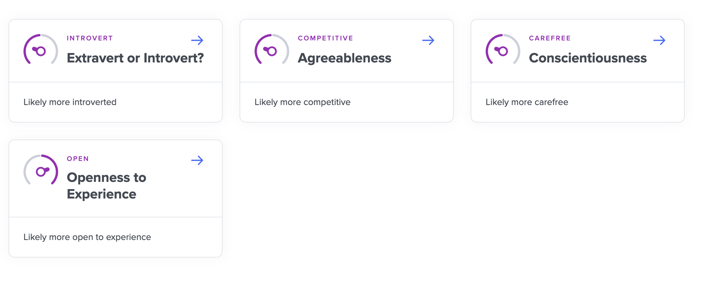Open Openness to Experience via blue arrow

pos(197,160)
